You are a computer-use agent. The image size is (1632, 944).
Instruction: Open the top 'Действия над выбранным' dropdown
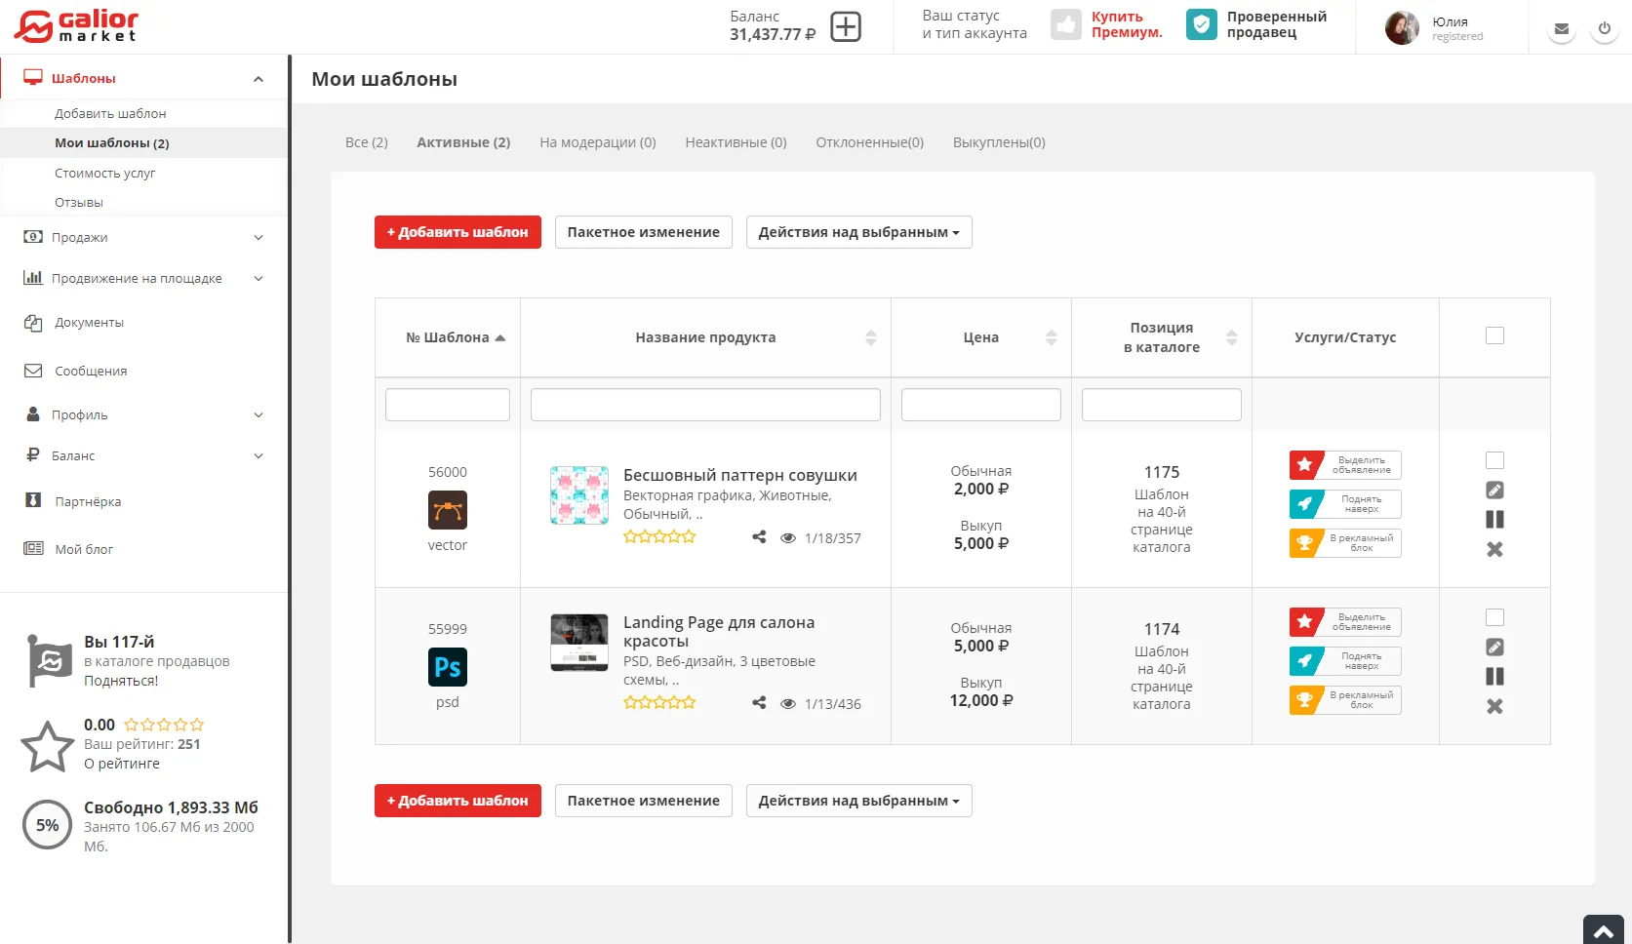coord(858,232)
